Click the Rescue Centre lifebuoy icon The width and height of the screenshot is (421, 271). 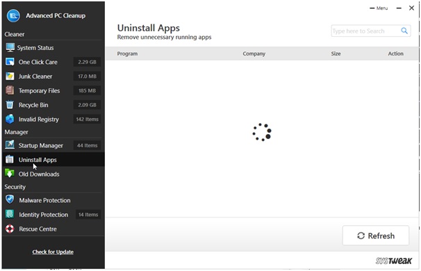10,229
